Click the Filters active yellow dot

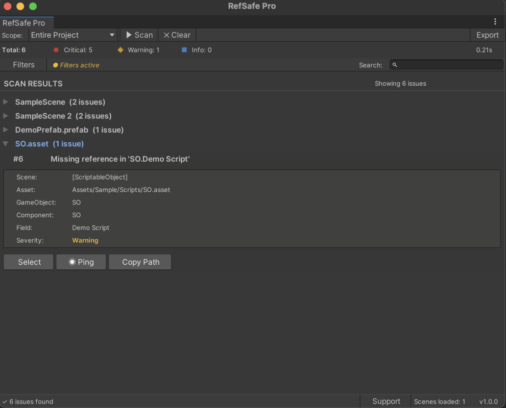click(56, 65)
